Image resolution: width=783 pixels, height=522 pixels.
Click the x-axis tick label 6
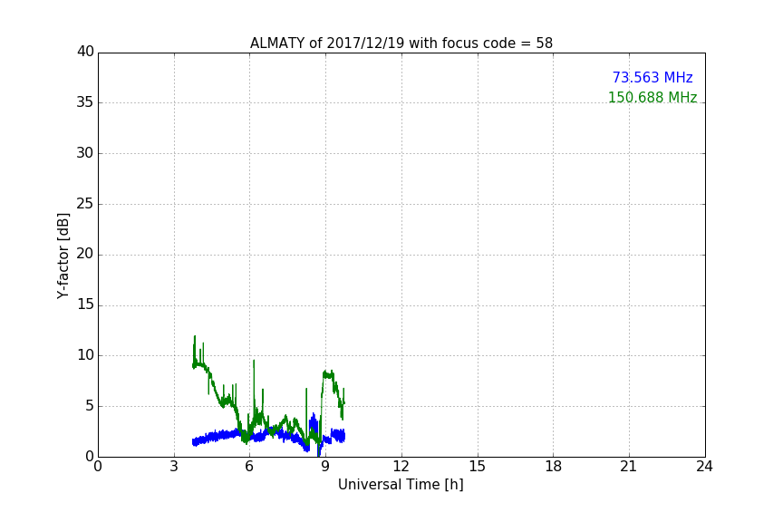pyautogui.click(x=249, y=467)
